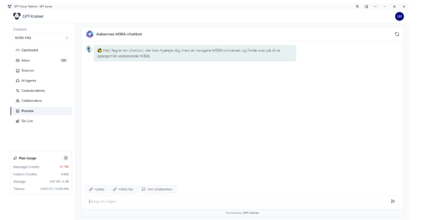Screen dimensions: 427x220
Task: Click the Message Credits 0 / 100 value
Action: click(x=64, y=167)
